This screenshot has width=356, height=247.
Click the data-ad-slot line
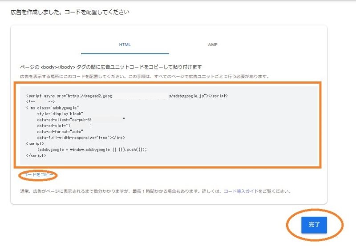65,126
